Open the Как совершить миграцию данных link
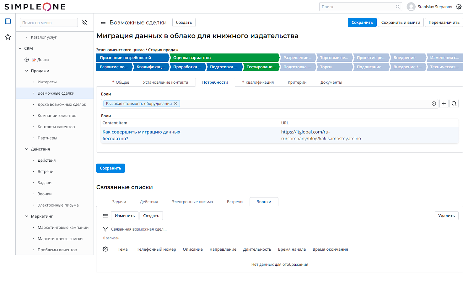The width and height of the screenshot is (463, 282). tap(141, 135)
